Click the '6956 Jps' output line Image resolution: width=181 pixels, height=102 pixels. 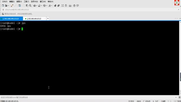[6, 26]
